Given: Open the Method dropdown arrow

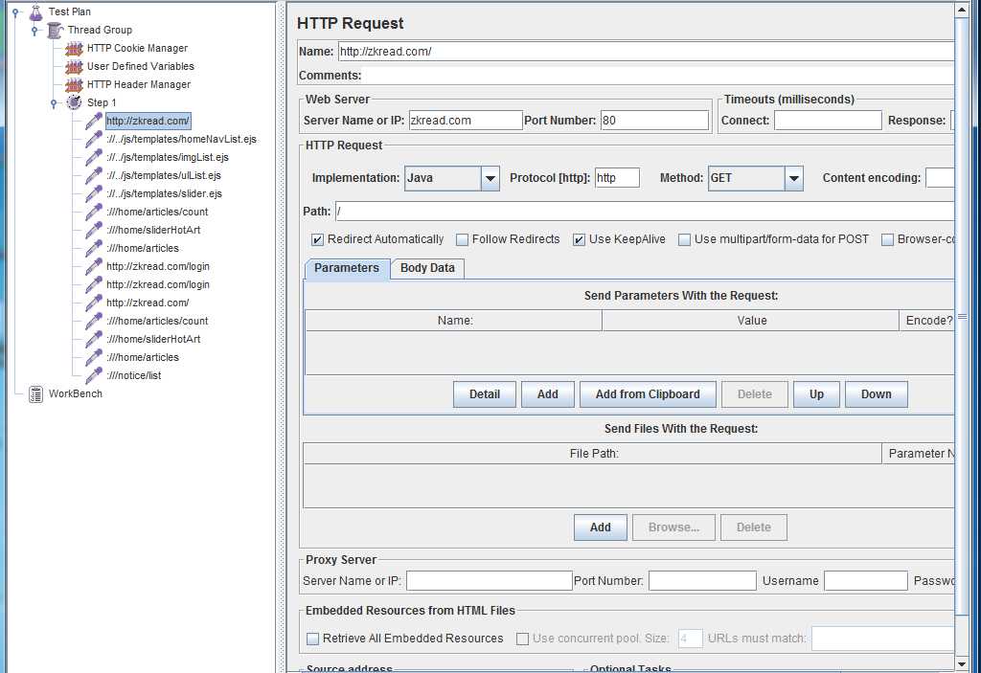Looking at the screenshot, I should point(793,178).
